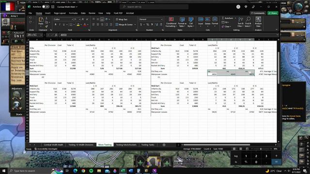Viewport: 310px width, 174px height.
Task: Click the Increase Indent icon
Action: 111,25
